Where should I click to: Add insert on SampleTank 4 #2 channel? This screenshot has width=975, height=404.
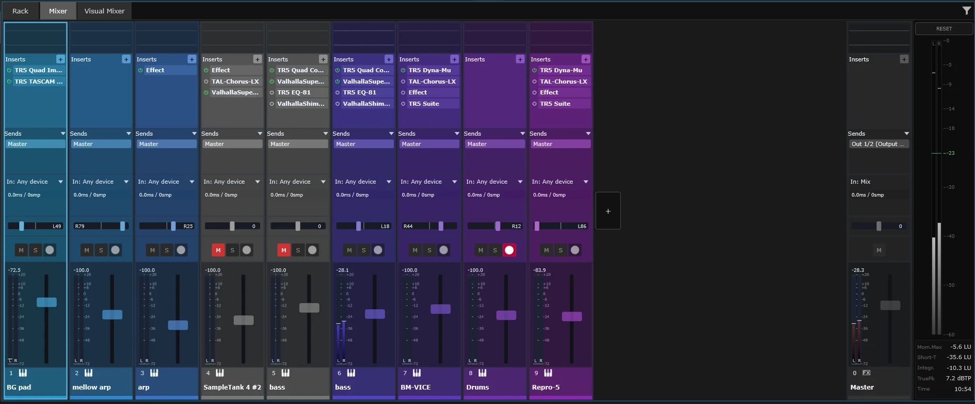click(x=257, y=59)
